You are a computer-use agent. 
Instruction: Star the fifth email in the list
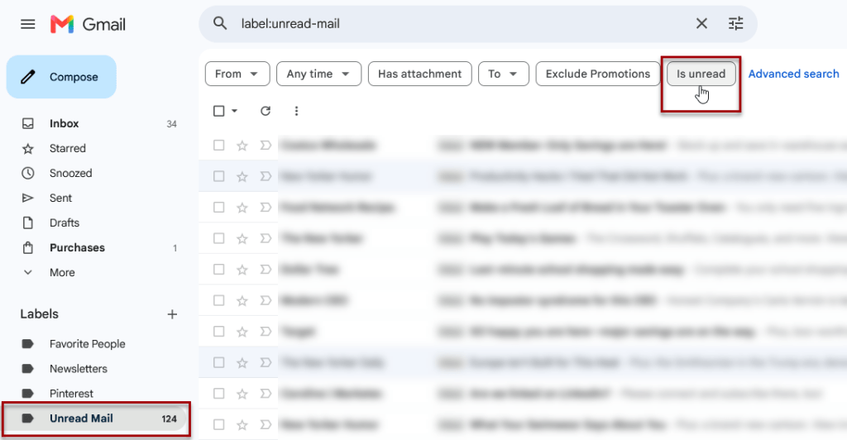242,270
